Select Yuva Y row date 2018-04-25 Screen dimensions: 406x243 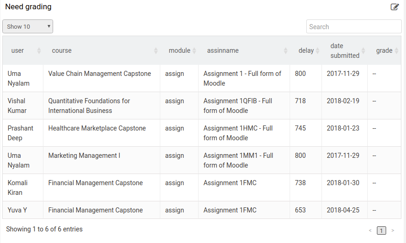[343, 210]
